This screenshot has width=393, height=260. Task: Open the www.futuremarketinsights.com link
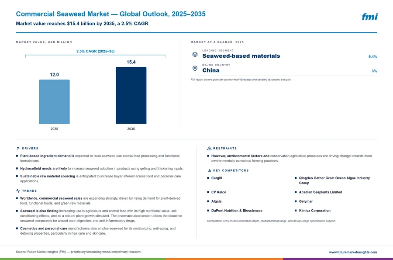(x=353, y=252)
